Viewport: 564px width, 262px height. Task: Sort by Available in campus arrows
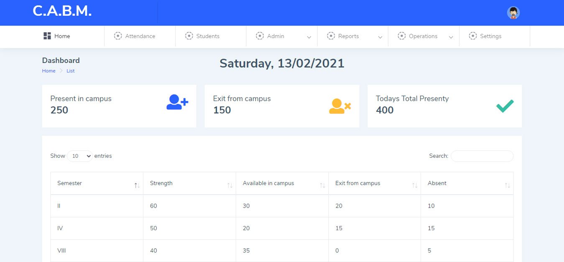pyautogui.click(x=322, y=185)
